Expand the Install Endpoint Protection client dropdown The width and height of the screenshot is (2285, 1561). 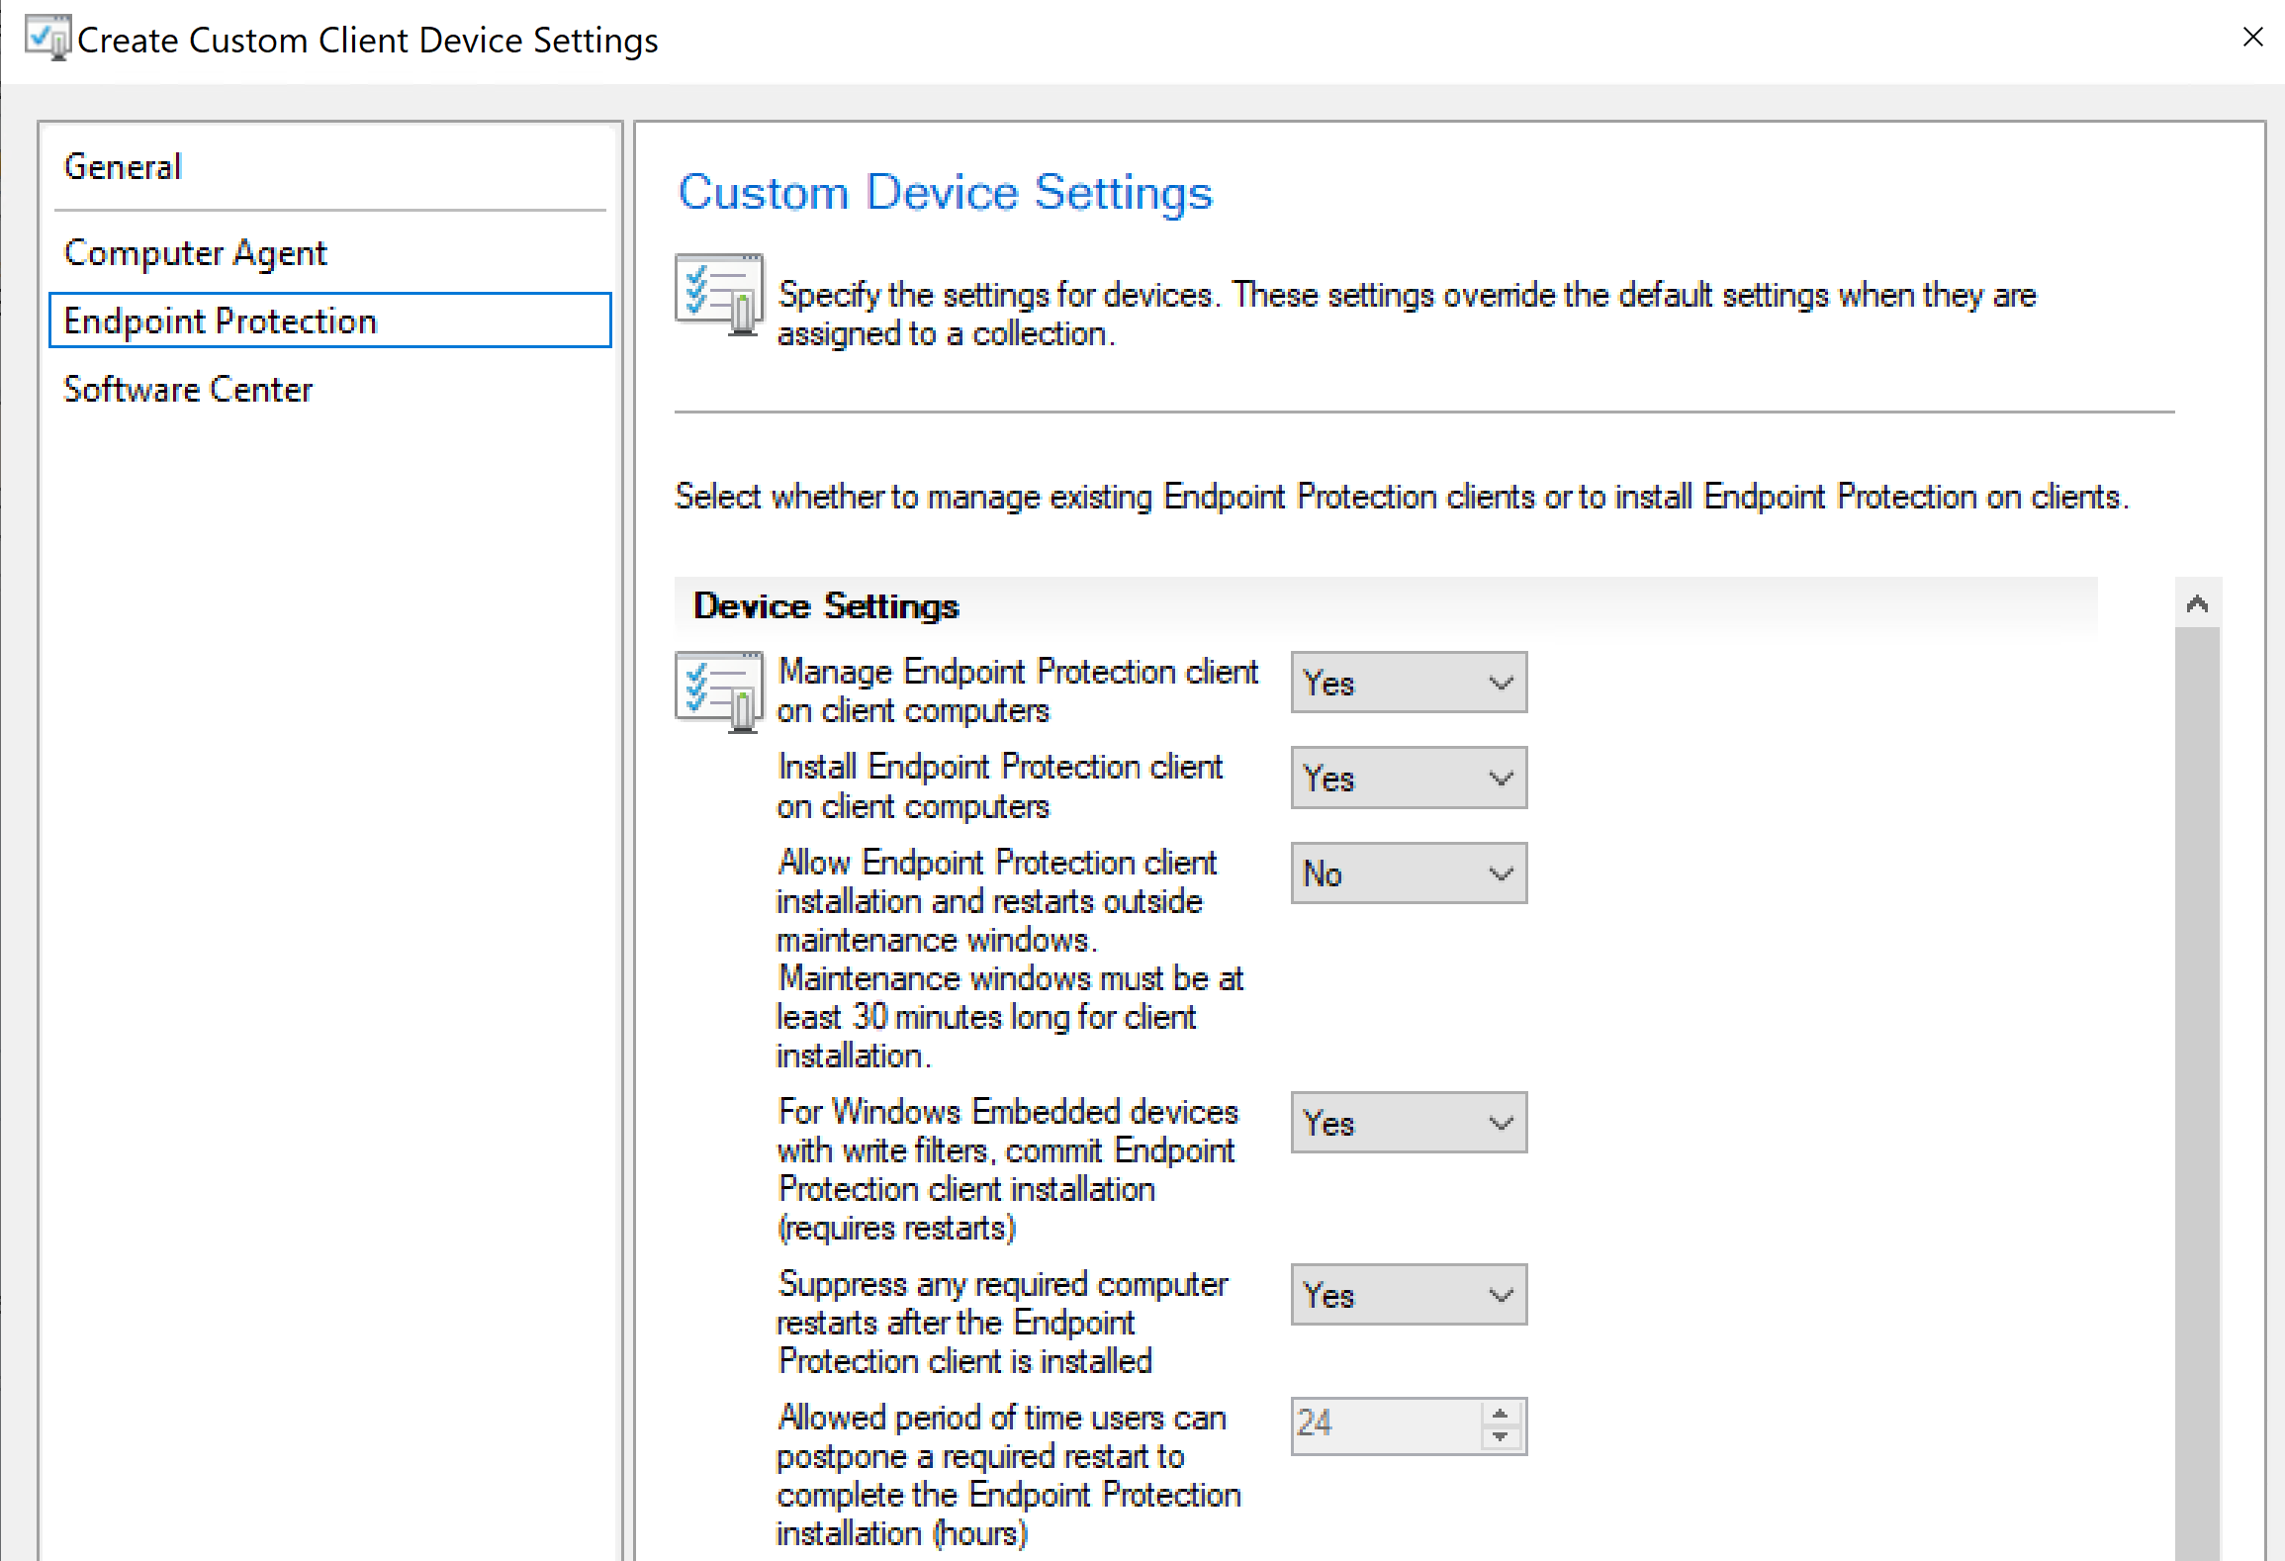click(1408, 779)
